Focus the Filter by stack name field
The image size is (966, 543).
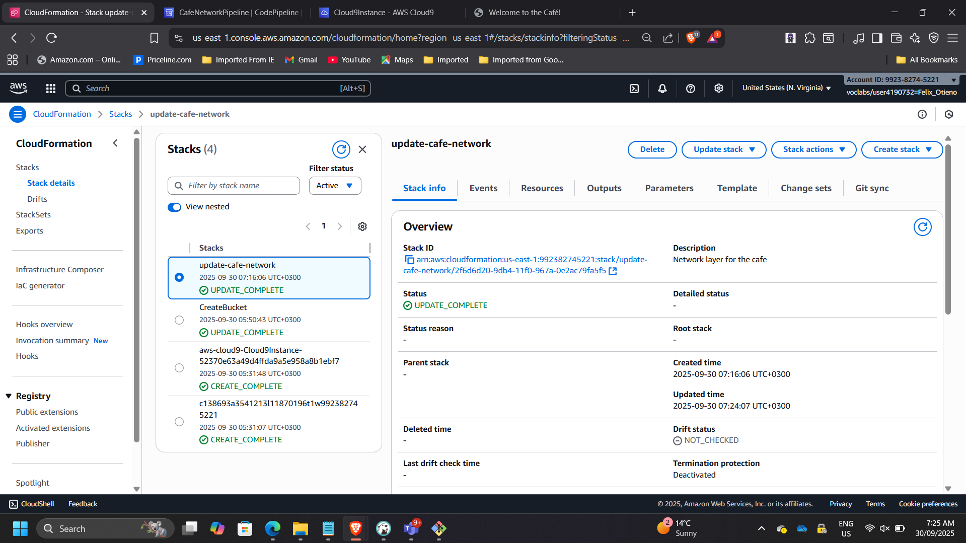[239, 186]
